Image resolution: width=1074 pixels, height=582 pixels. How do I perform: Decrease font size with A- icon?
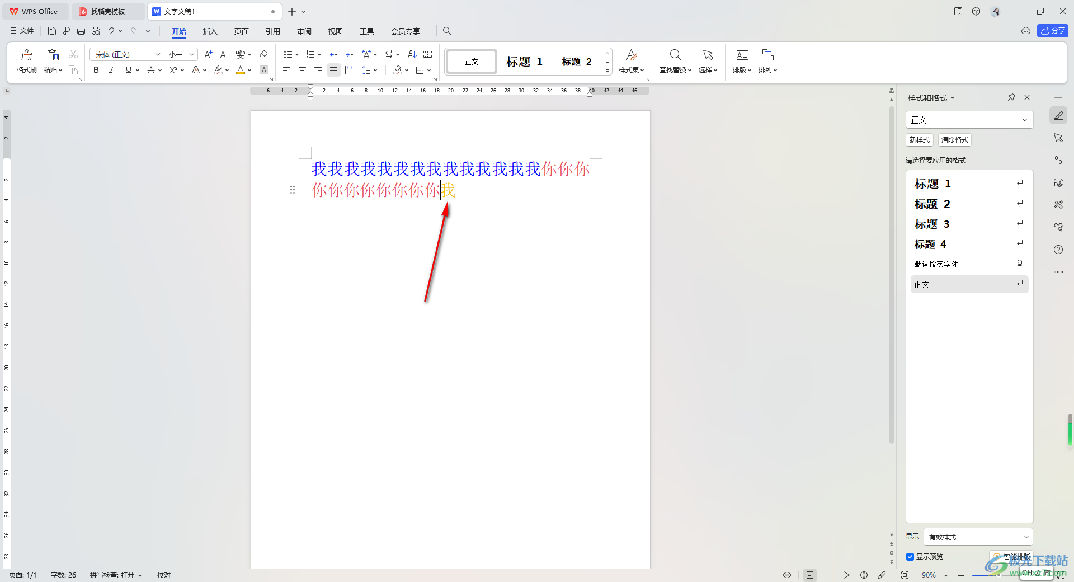pos(224,54)
